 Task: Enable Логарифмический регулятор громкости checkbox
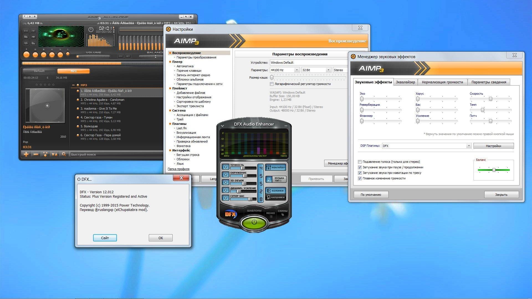coord(272,84)
